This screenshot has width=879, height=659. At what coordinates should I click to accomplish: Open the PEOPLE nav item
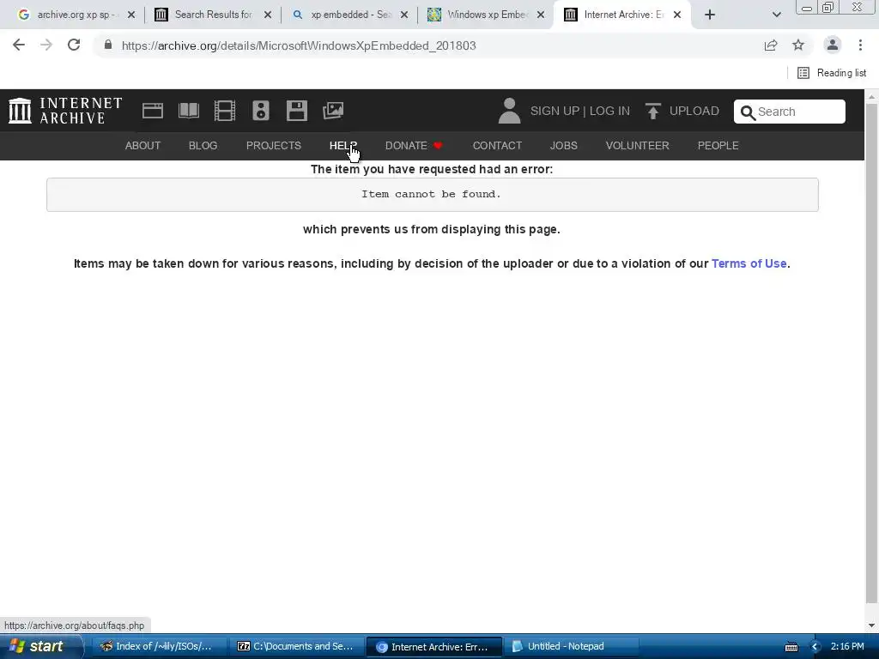[x=718, y=146]
